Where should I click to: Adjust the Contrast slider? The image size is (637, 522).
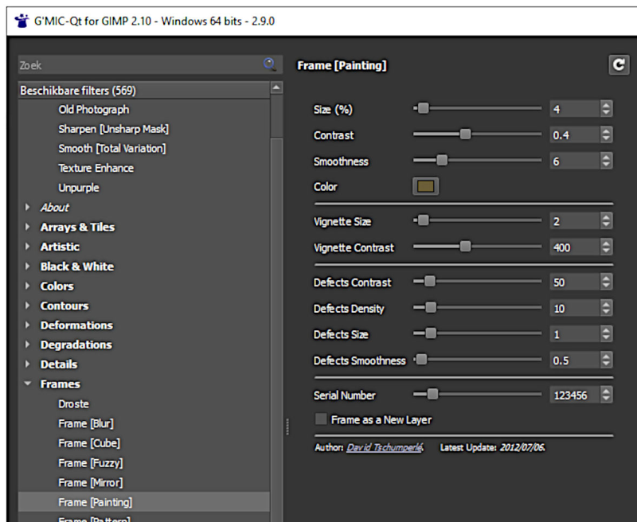click(x=477, y=134)
